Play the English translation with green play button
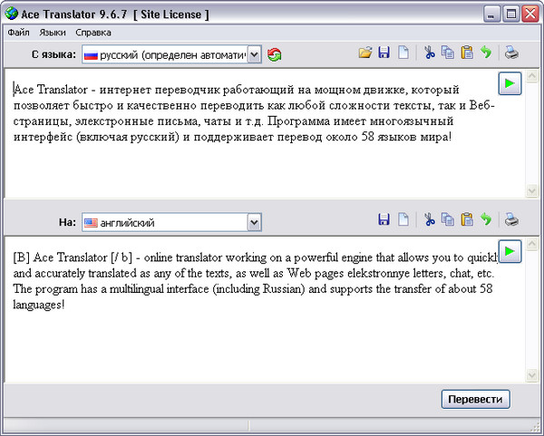Screen dimensions: 544x436 [x=510, y=251]
